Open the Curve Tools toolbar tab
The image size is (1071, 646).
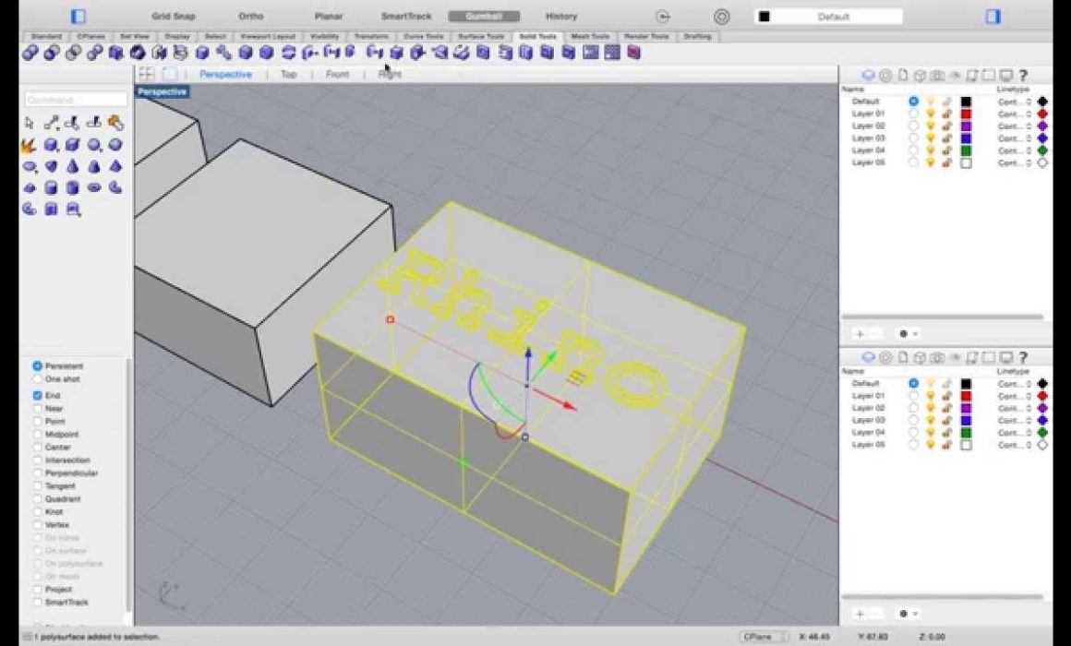point(424,36)
